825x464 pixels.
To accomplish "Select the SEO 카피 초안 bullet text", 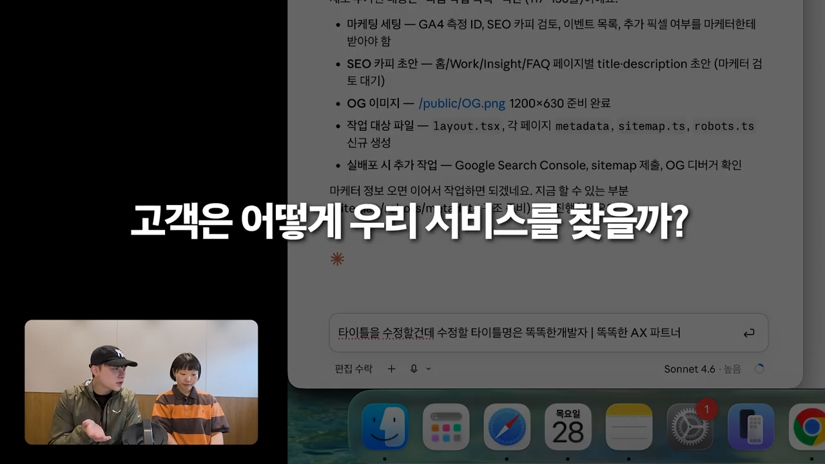I will (x=554, y=72).
